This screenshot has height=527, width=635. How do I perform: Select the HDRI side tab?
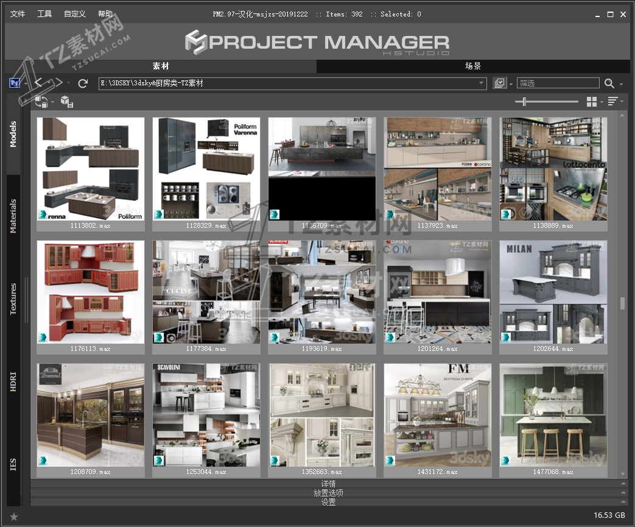[x=13, y=381]
